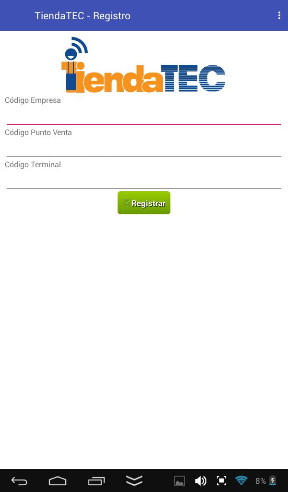Tap the "Código Terminal" label

coord(33,165)
